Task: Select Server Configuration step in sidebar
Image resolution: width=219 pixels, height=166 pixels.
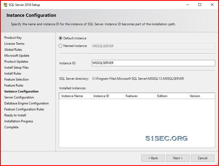Action: click(19, 97)
